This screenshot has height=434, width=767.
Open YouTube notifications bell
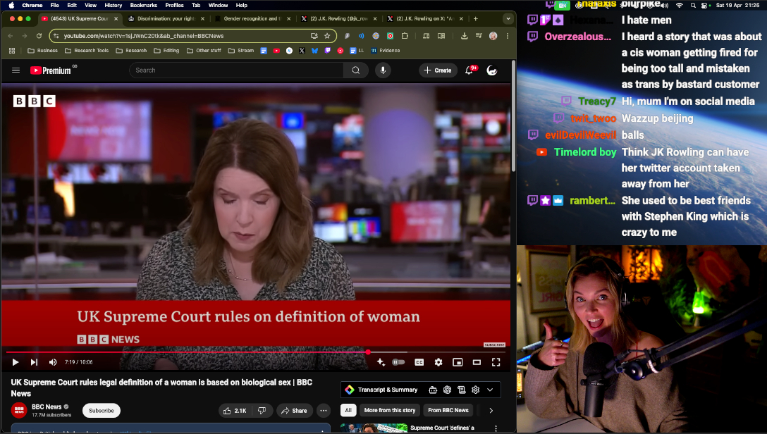pos(470,70)
